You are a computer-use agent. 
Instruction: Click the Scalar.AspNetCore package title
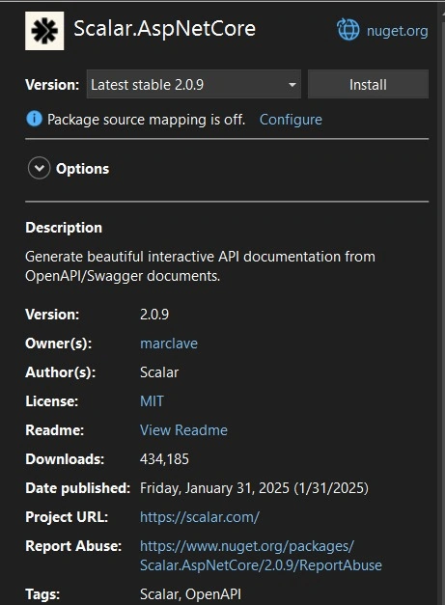tap(164, 29)
